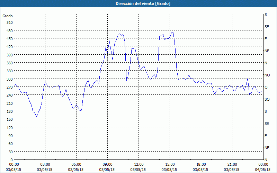The height and width of the screenshot is (173, 277).
Task: Click the 'E' compass label level with 90
Action: pos(266,136)
